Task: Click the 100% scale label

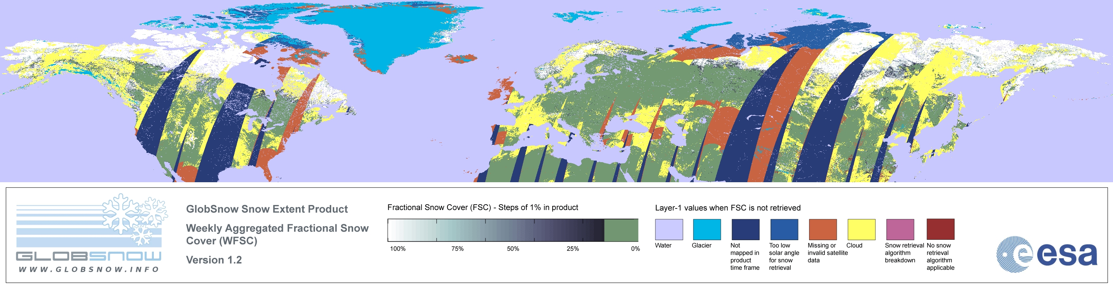Action: pos(398,249)
